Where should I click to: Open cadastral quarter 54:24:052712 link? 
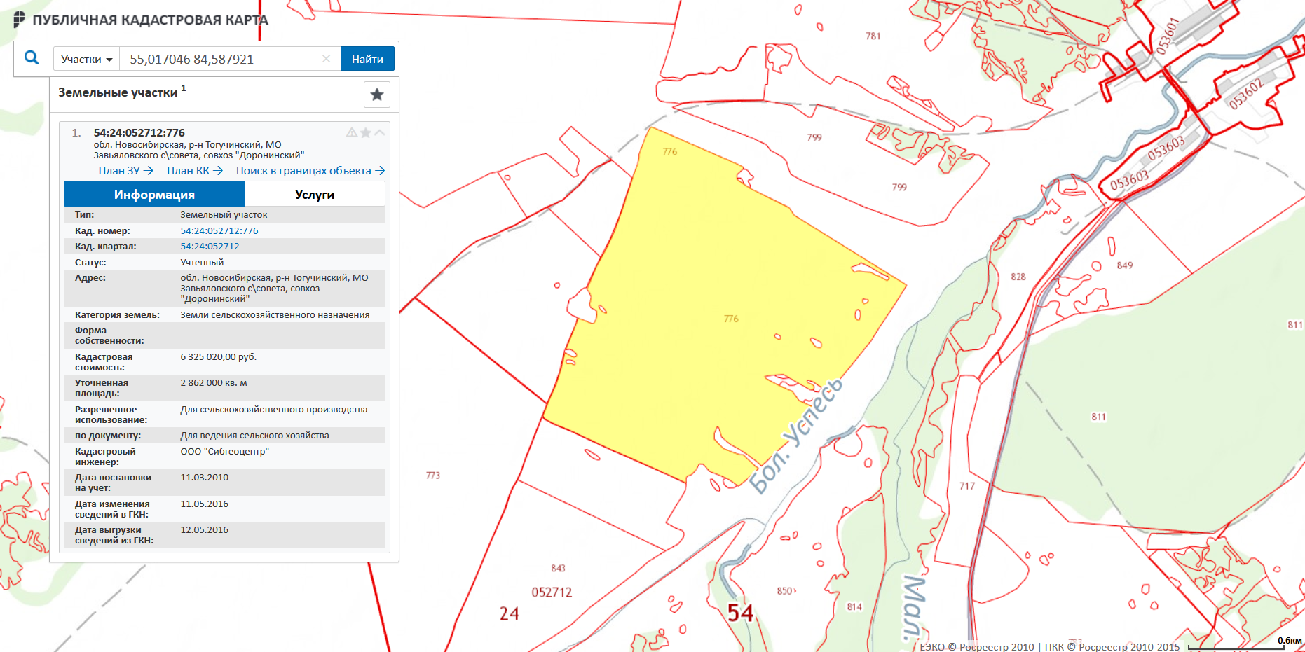pos(210,247)
